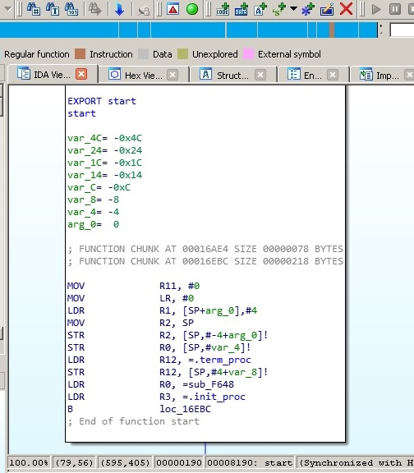Viewport: 414px width, 473px height.
Task: Click the binoculars search-immediate-value icon
Action: [x=34, y=9]
